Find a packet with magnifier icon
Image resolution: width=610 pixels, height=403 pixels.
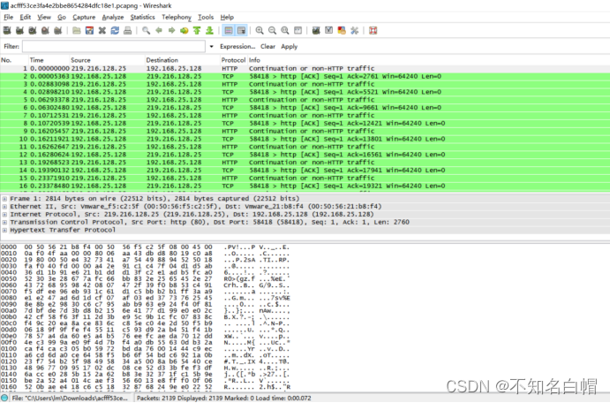(x=146, y=30)
